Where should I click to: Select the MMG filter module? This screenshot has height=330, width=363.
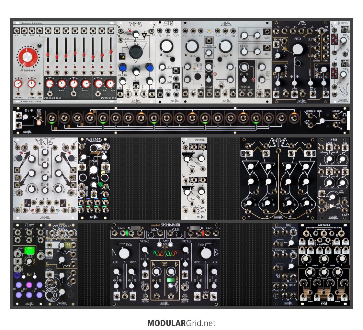[136, 62]
